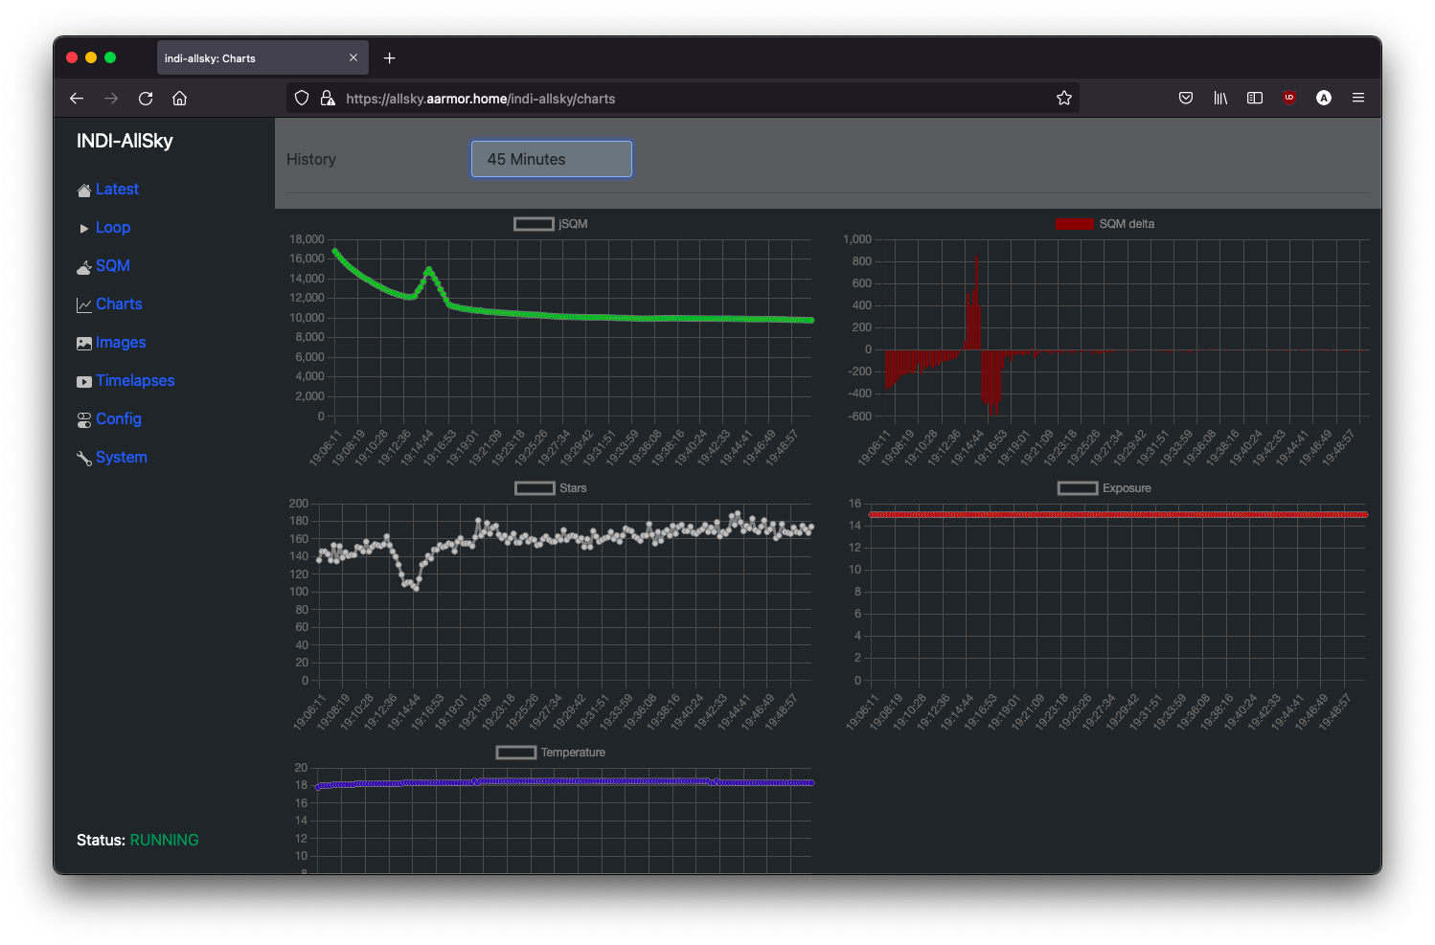Toggle the Temperature dataset legend
Viewport: 1435px width, 945px height.
point(551,753)
